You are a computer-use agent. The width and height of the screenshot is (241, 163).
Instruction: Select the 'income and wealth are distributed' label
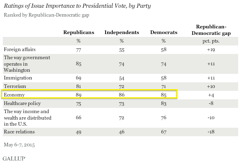click(27, 118)
